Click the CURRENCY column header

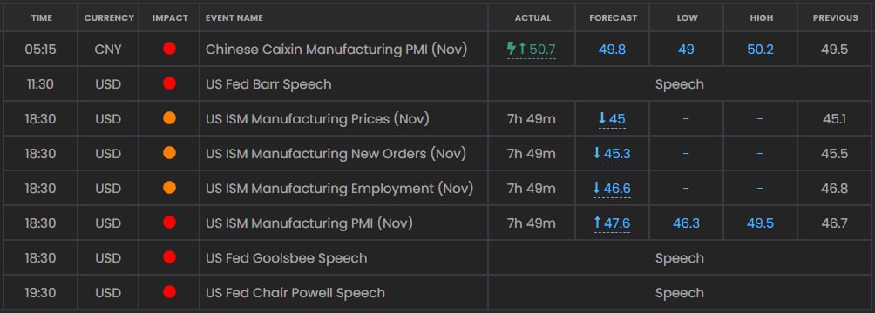pyautogui.click(x=109, y=17)
